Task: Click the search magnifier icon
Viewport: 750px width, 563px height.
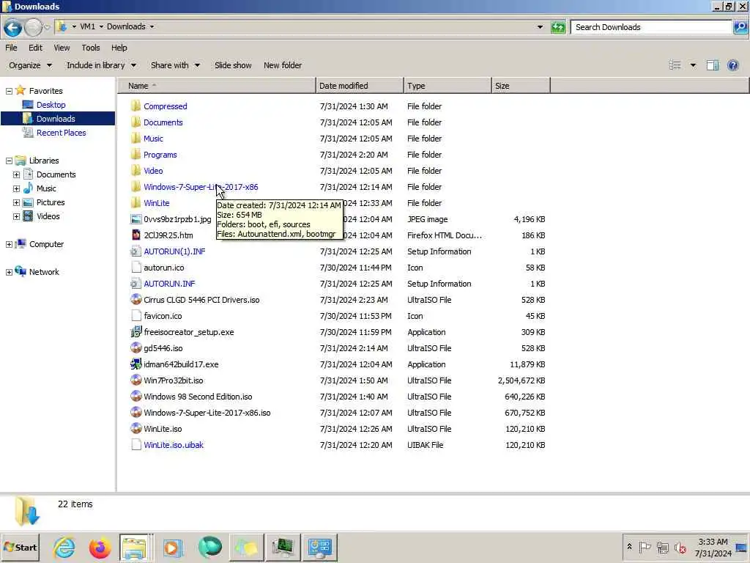Action: [x=740, y=27]
